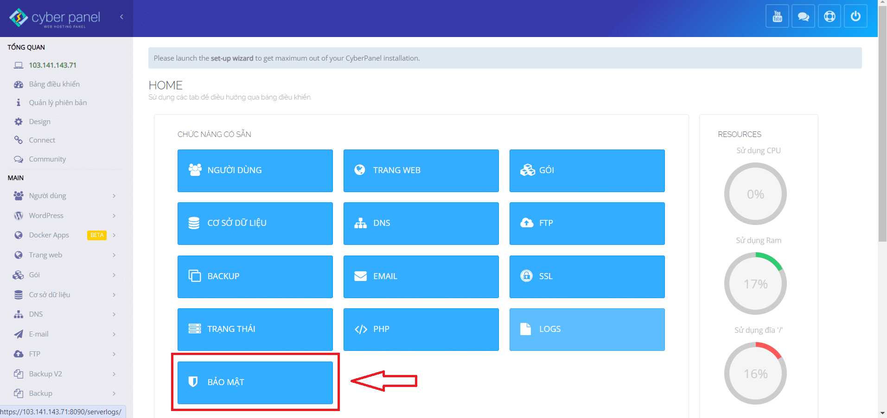Open the PHP tile
Viewport: 887px width, 418px height.
[x=421, y=329]
